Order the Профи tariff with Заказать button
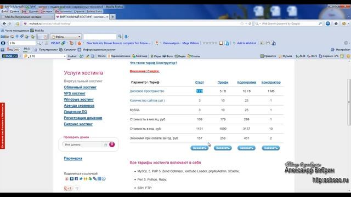The image size is (351, 197). [x=223, y=148]
